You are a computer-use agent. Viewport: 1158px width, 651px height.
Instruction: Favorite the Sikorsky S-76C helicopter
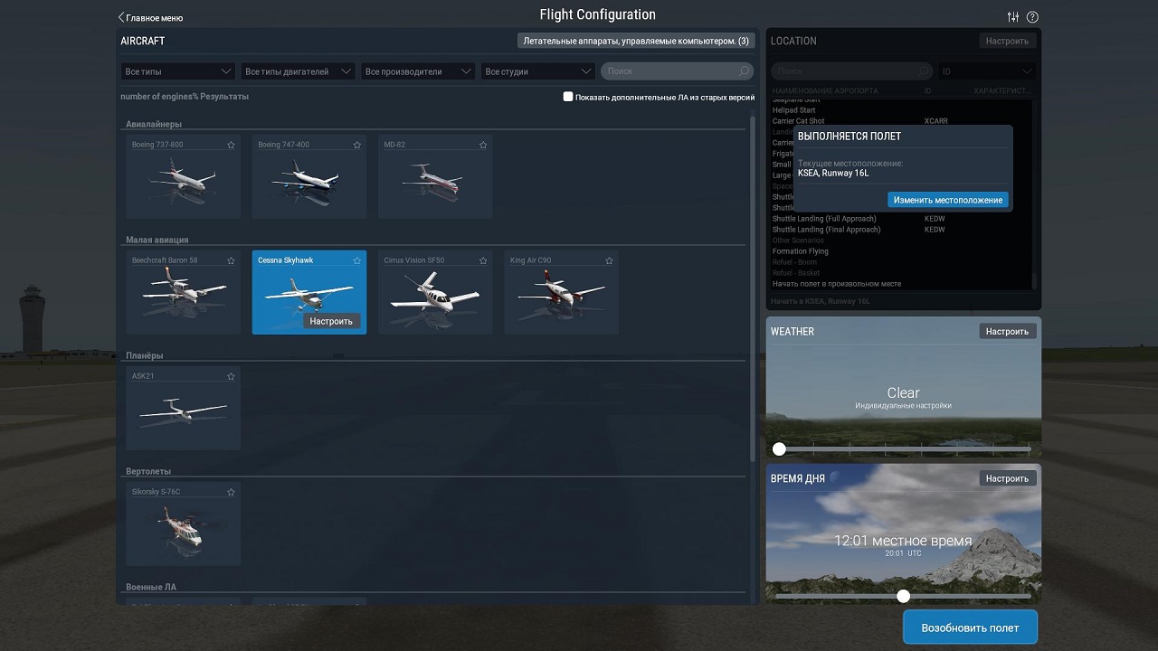(x=232, y=492)
